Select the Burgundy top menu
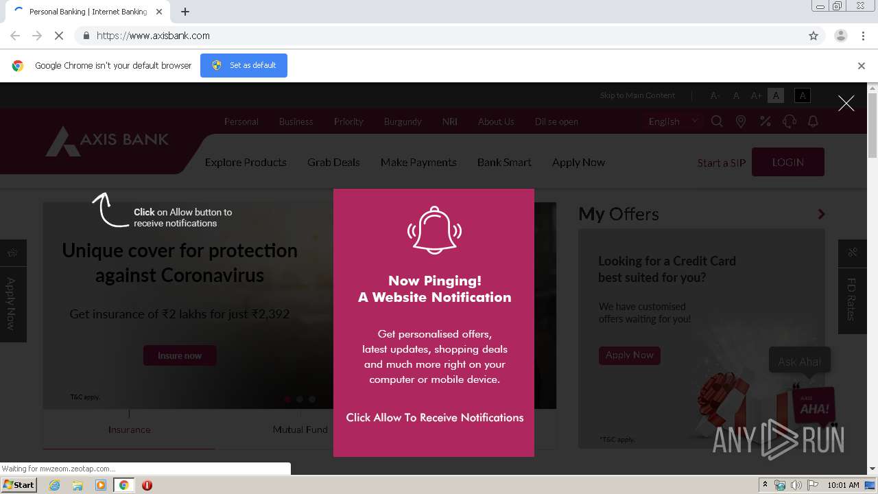This screenshot has height=494, width=878. click(403, 121)
